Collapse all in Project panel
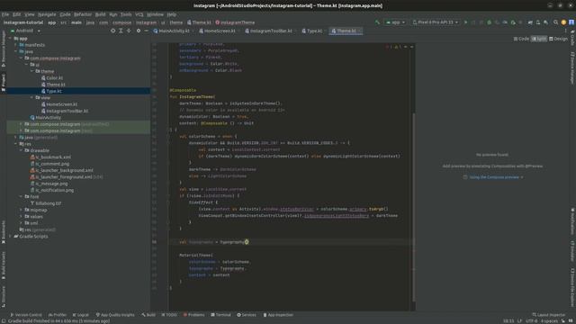 click(x=129, y=31)
